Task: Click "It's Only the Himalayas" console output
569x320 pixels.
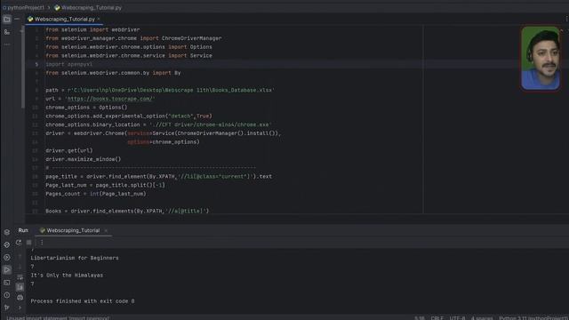Action: tap(67, 276)
